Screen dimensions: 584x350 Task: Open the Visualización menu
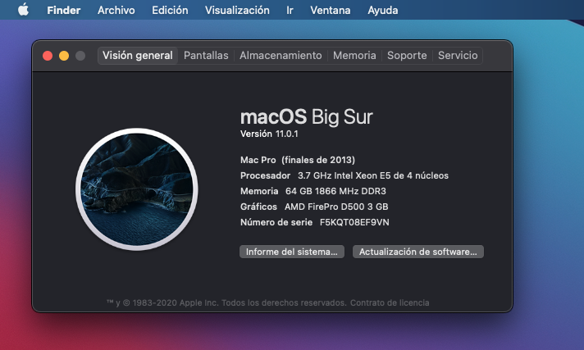tap(237, 10)
